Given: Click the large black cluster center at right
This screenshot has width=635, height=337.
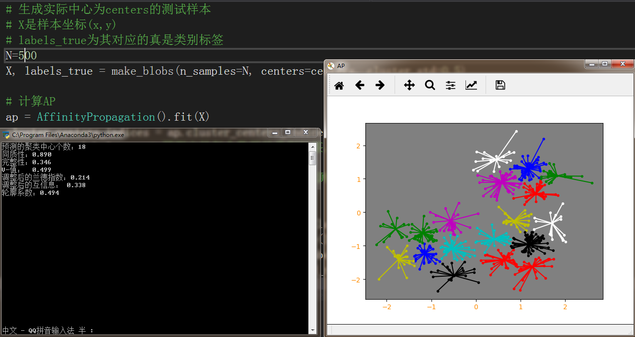Looking at the screenshot, I should click(x=529, y=243).
